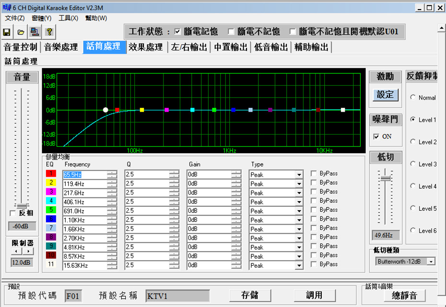Enable ByPass for EQ band 1

(314, 173)
